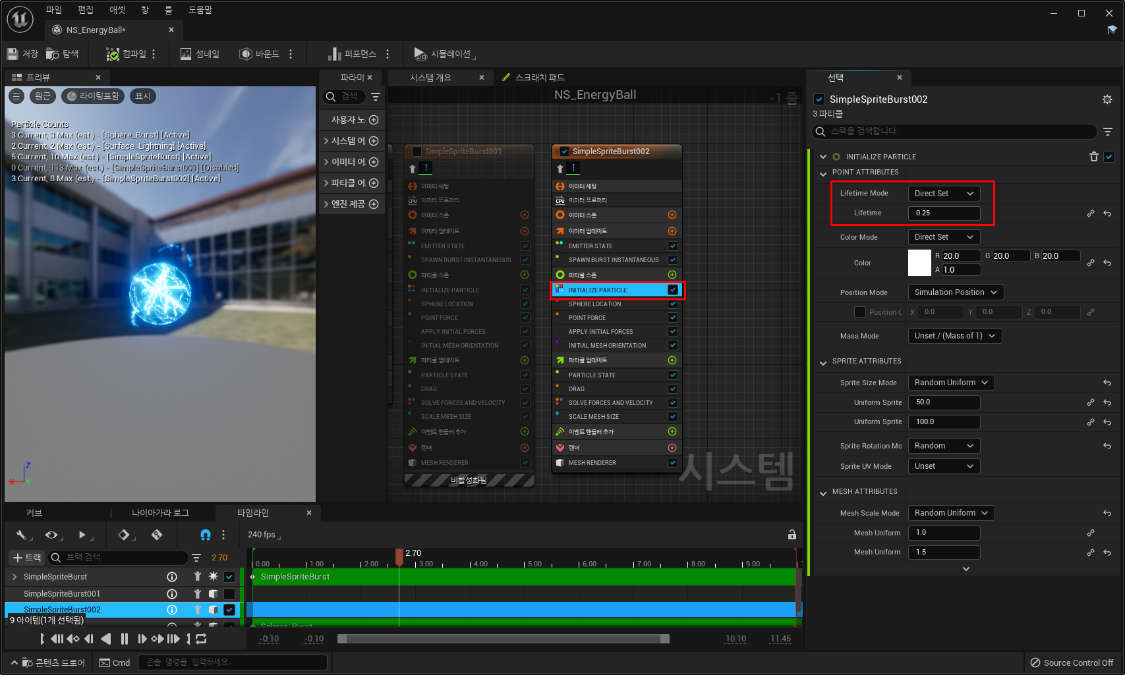Open the Color Mode dropdown
This screenshot has height=675, width=1125.
944,237
